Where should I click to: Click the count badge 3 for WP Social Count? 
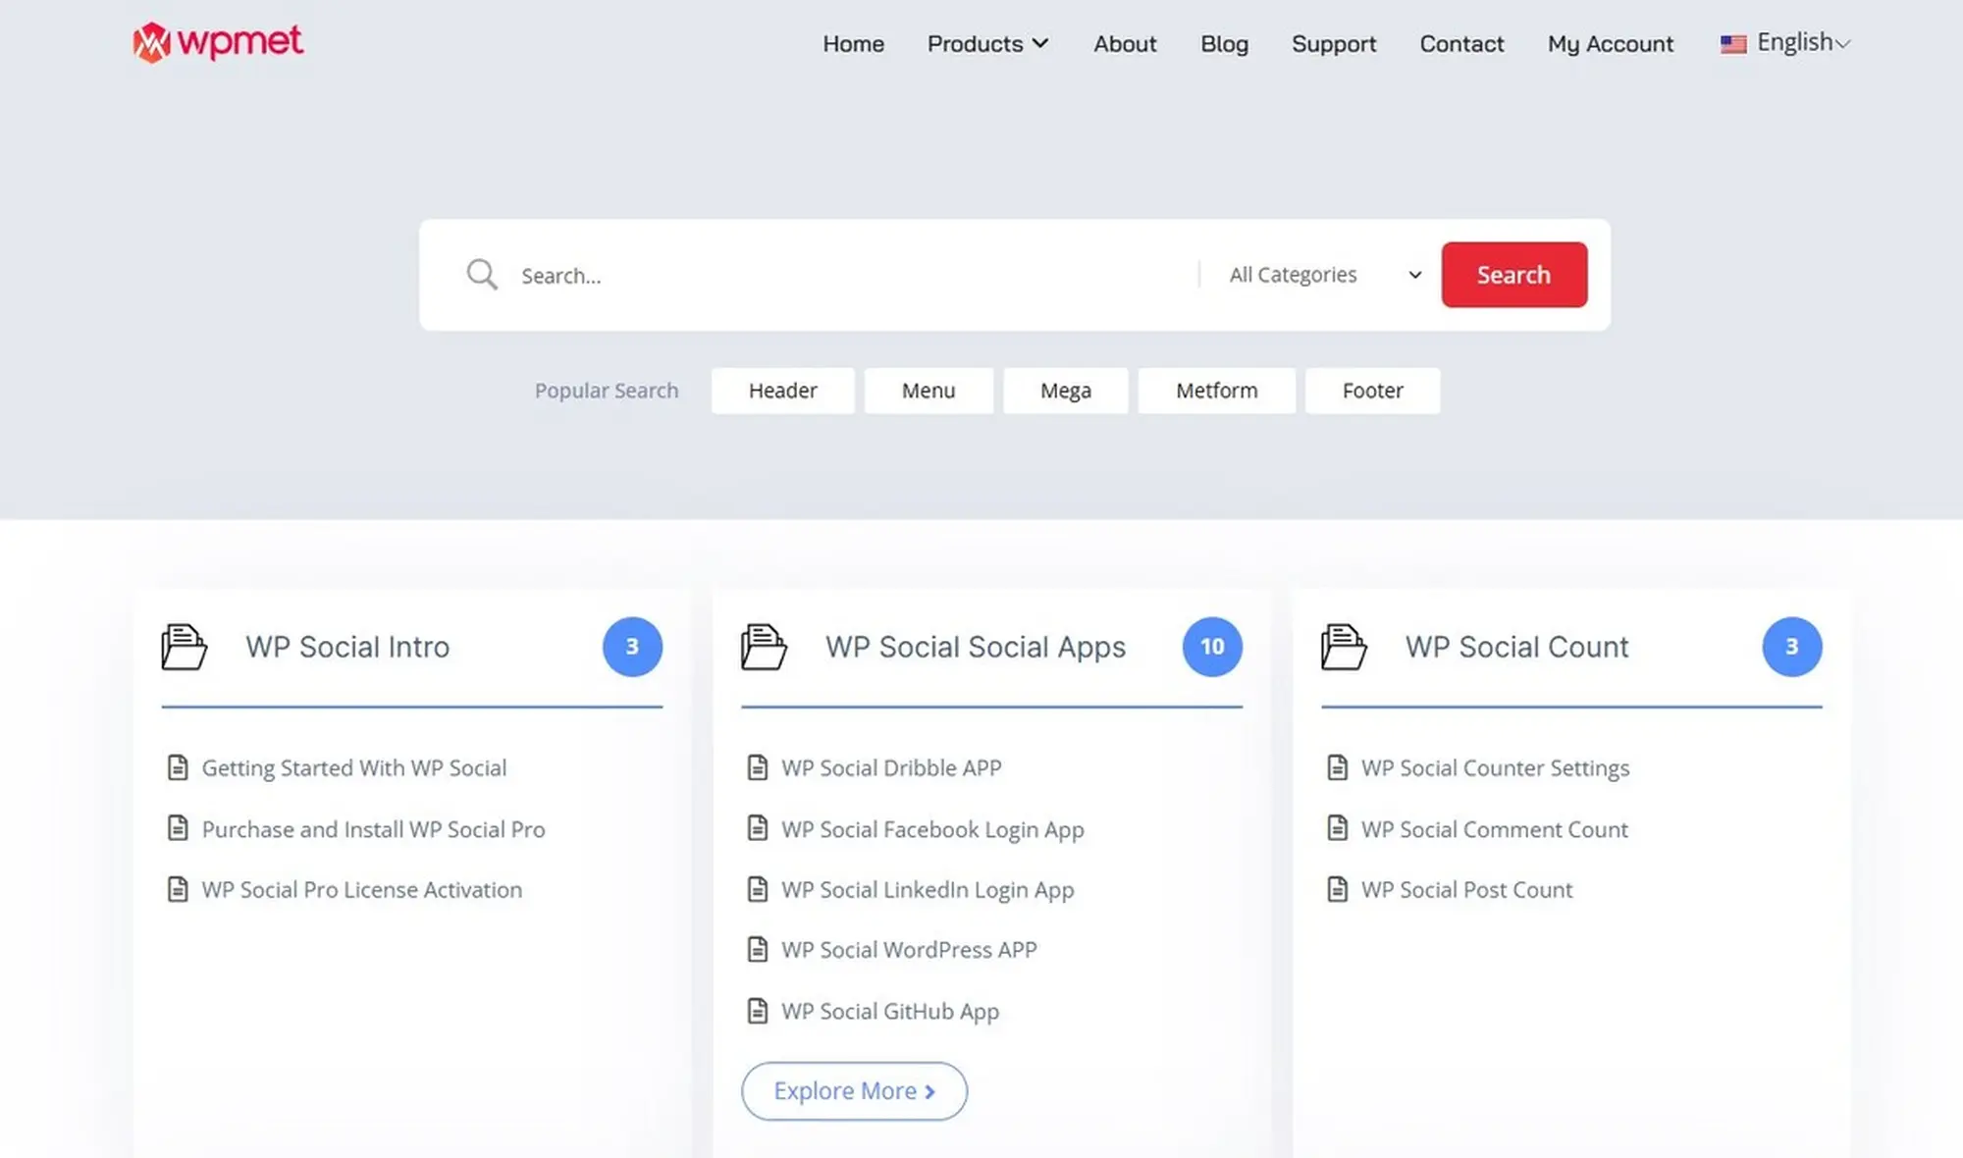[x=1792, y=647]
